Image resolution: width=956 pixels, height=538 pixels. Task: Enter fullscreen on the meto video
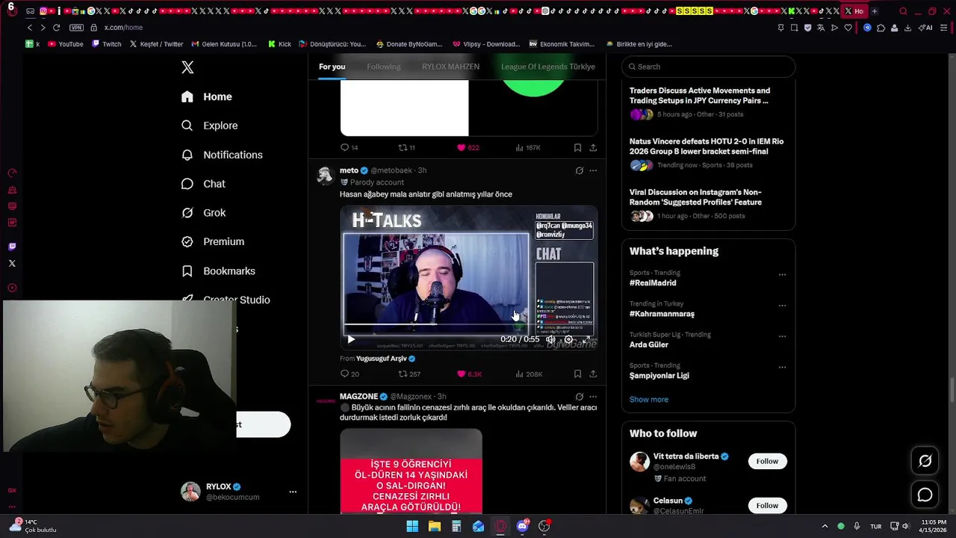click(x=586, y=339)
